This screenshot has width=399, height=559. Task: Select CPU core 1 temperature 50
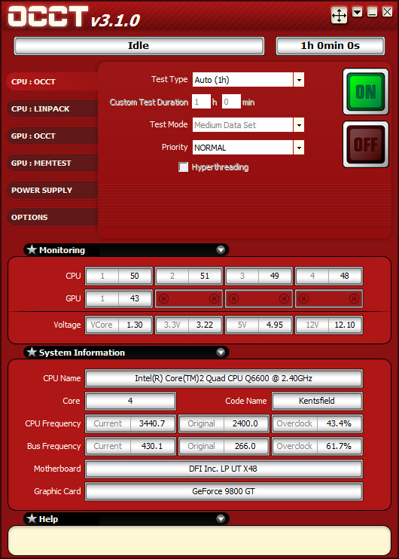coord(119,276)
